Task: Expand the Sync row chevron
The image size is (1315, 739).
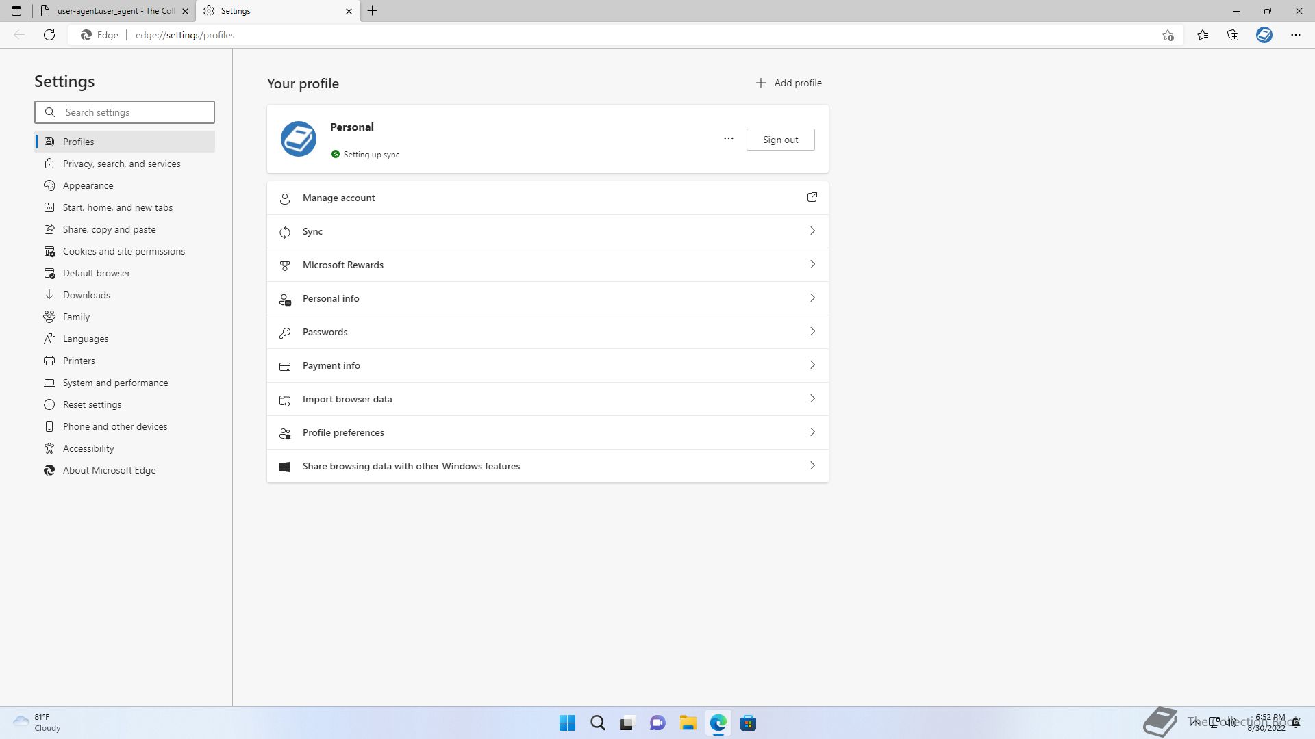Action: click(812, 231)
